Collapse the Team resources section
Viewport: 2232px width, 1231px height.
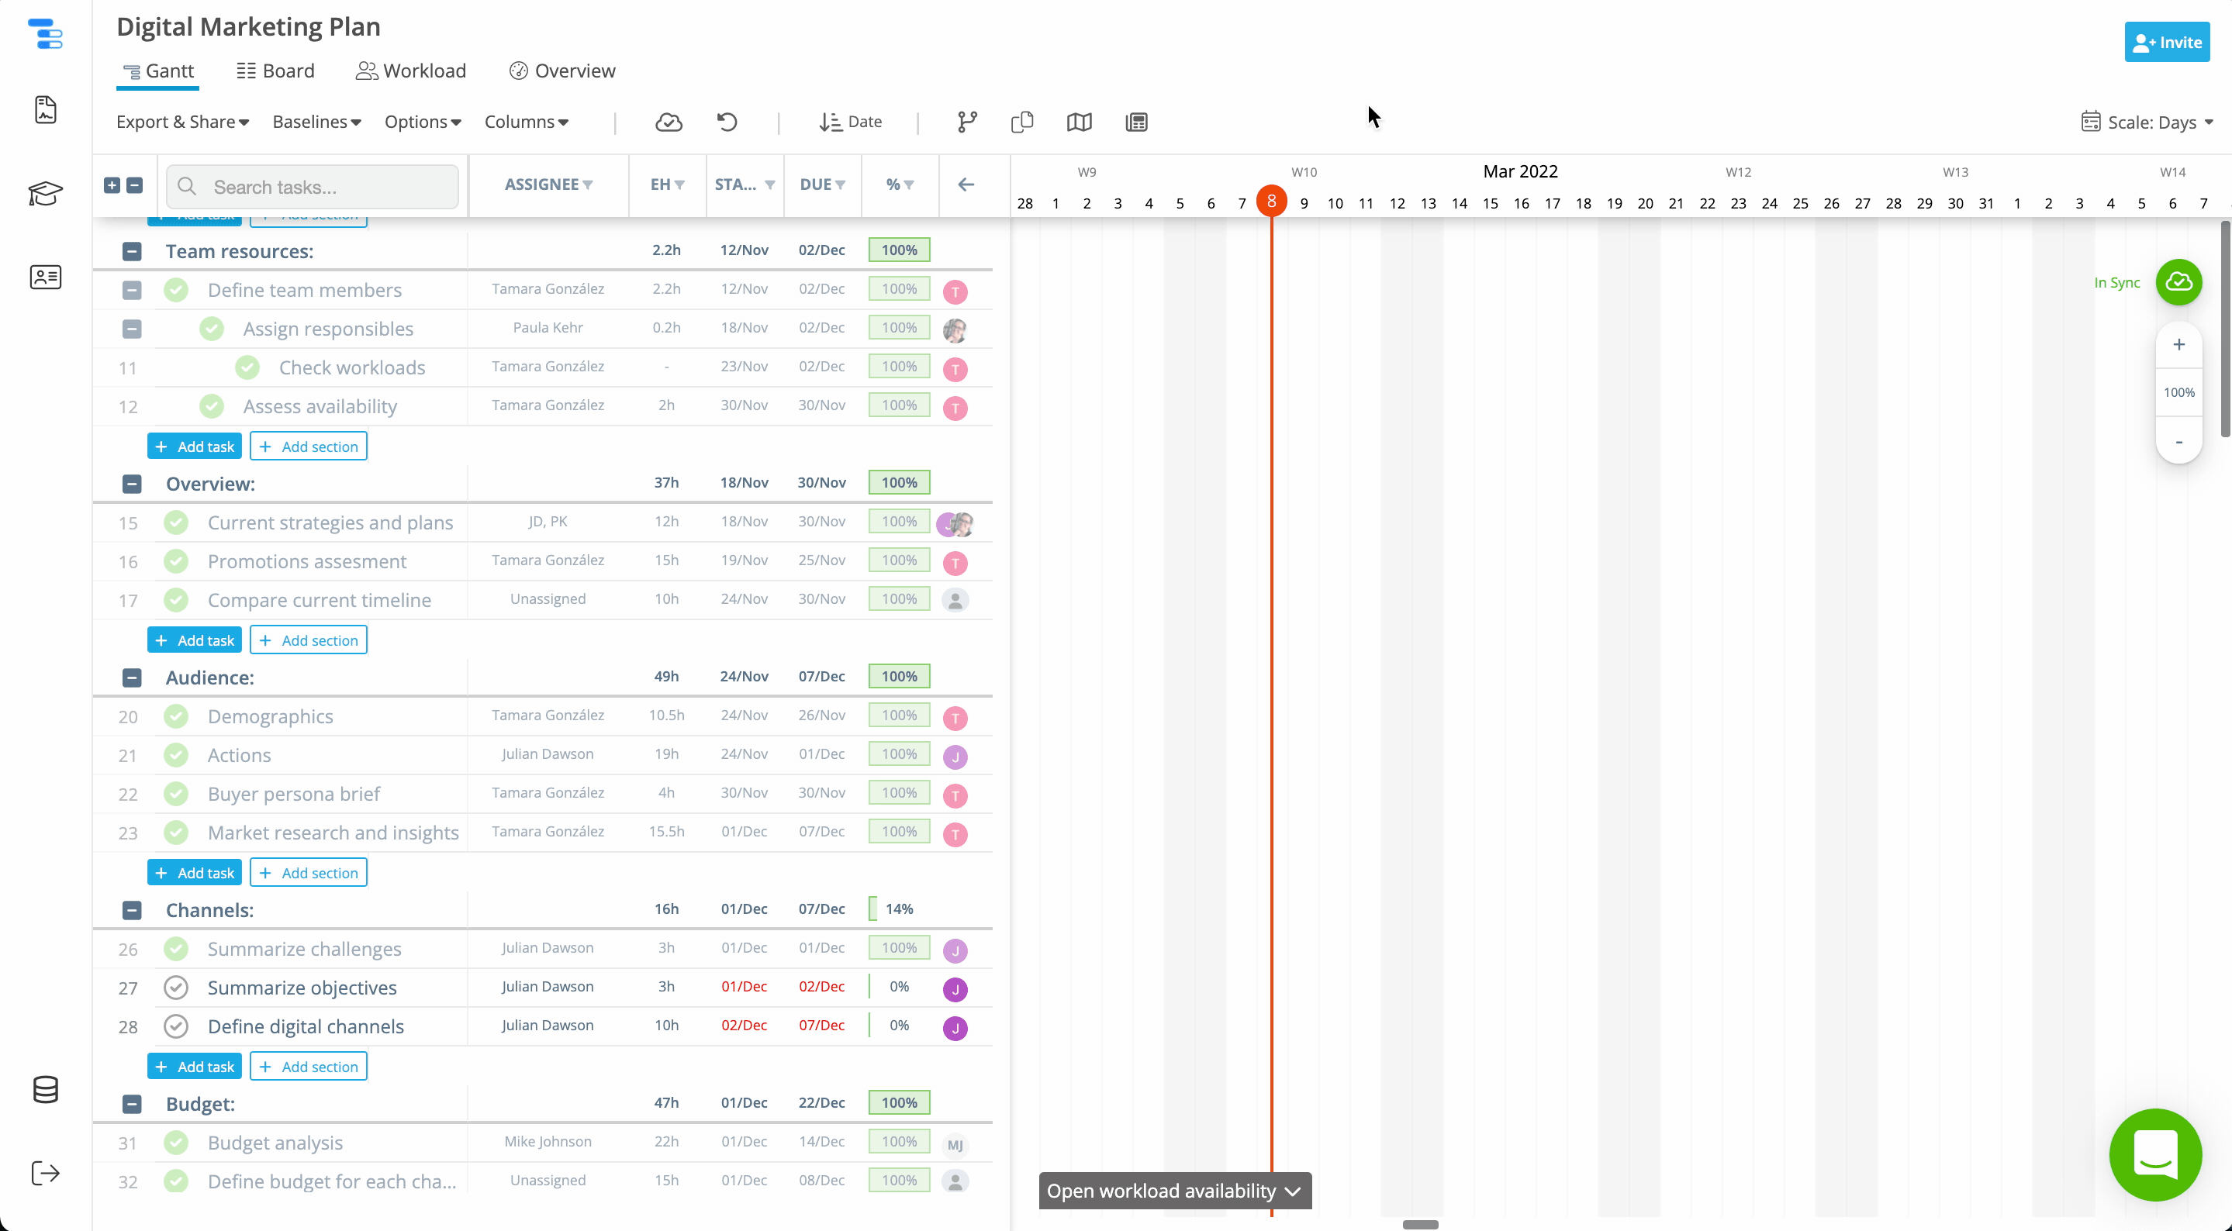click(132, 251)
